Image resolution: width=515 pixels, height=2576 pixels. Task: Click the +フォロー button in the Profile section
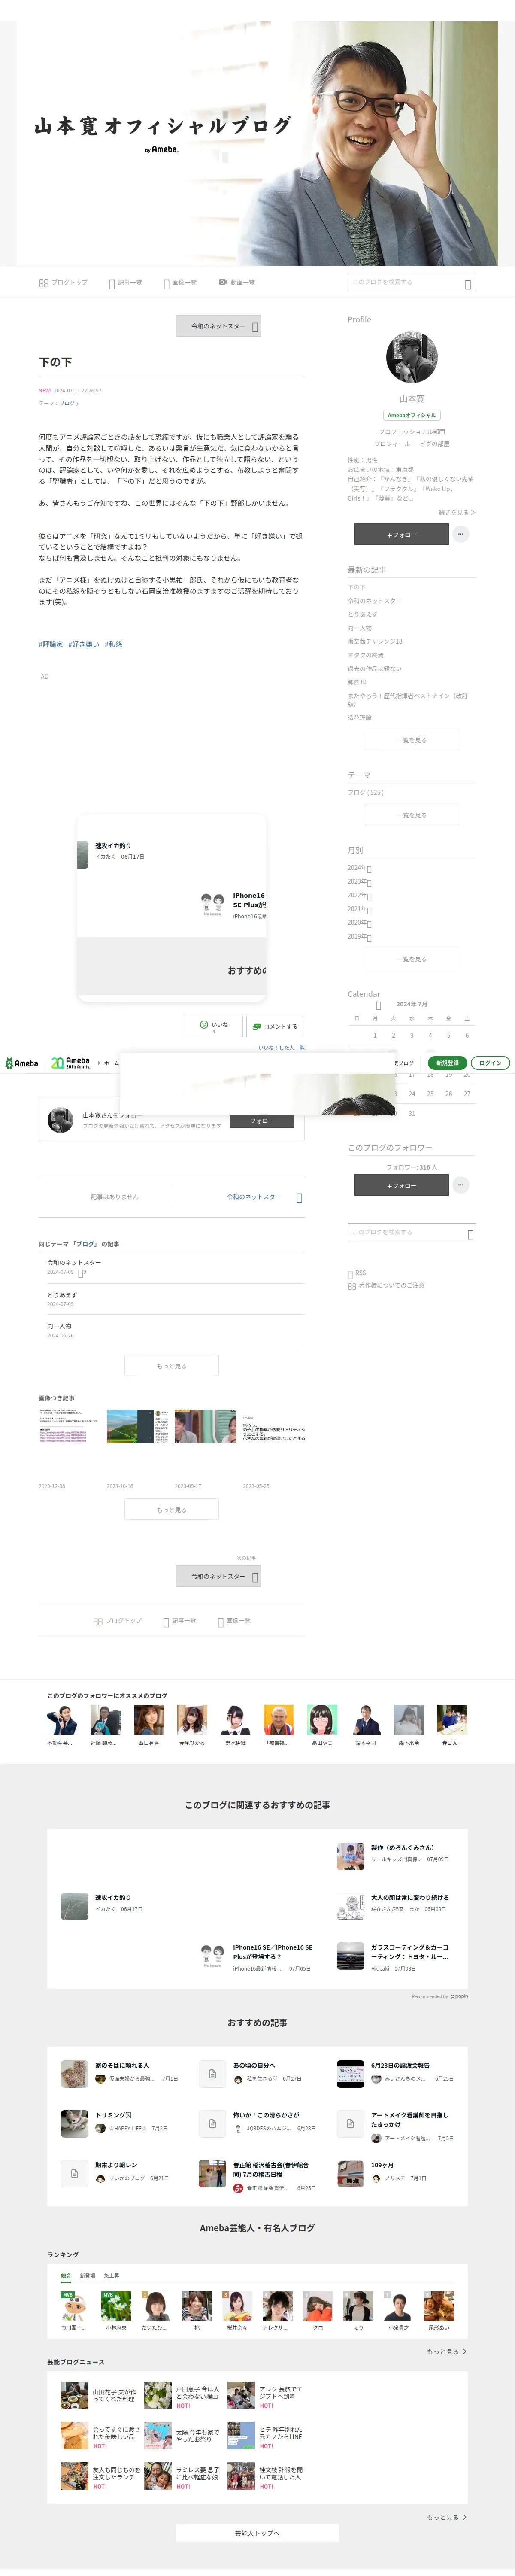pos(401,535)
